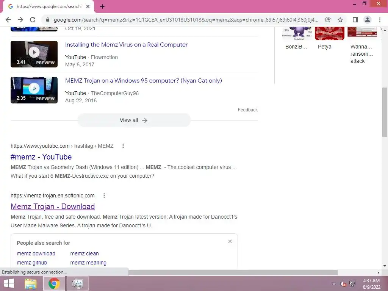Image resolution: width=388 pixels, height=291 pixels.
Task: Open MEMZ Trojan on Windows 95 link
Action: click(x=144, y=81)
